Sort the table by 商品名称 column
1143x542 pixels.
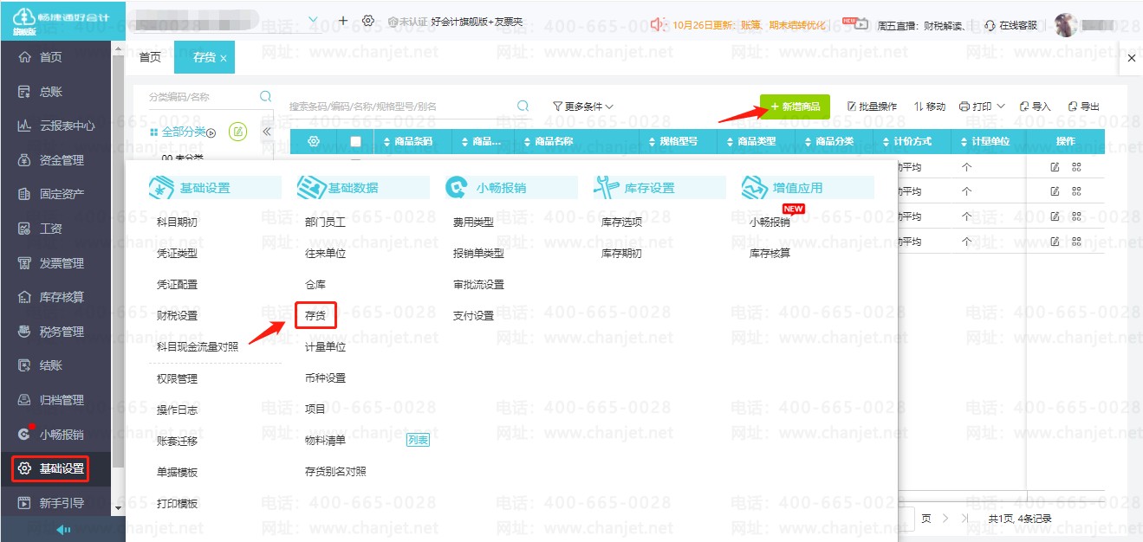coord(554,141)
